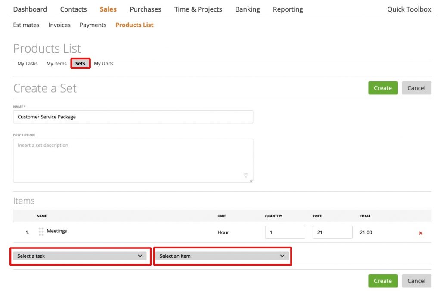Click the drag handle beside Meetings

(41, 231)
